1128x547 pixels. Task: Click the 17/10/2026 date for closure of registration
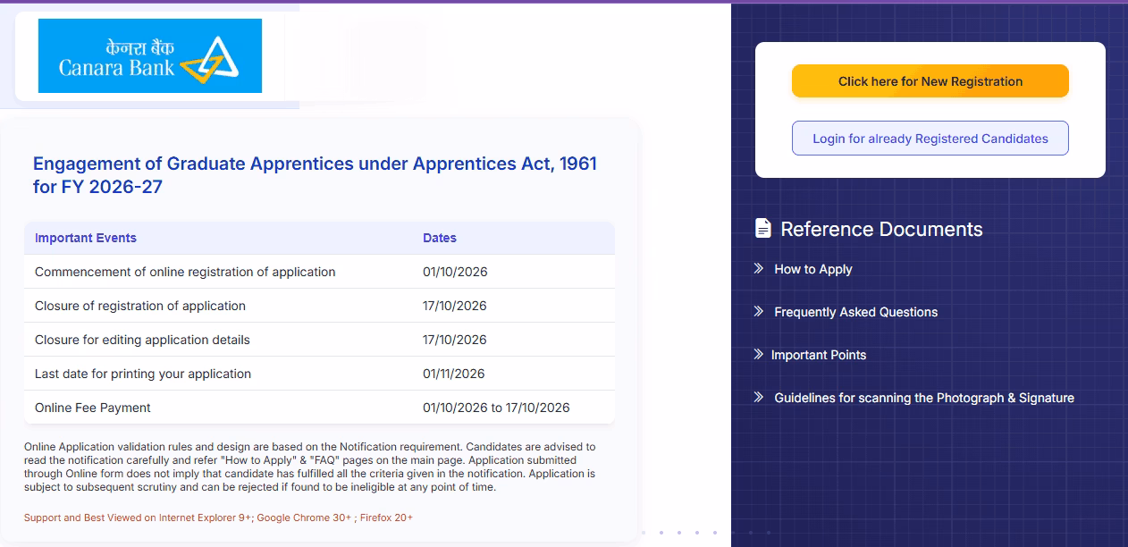tap(455, 306)
